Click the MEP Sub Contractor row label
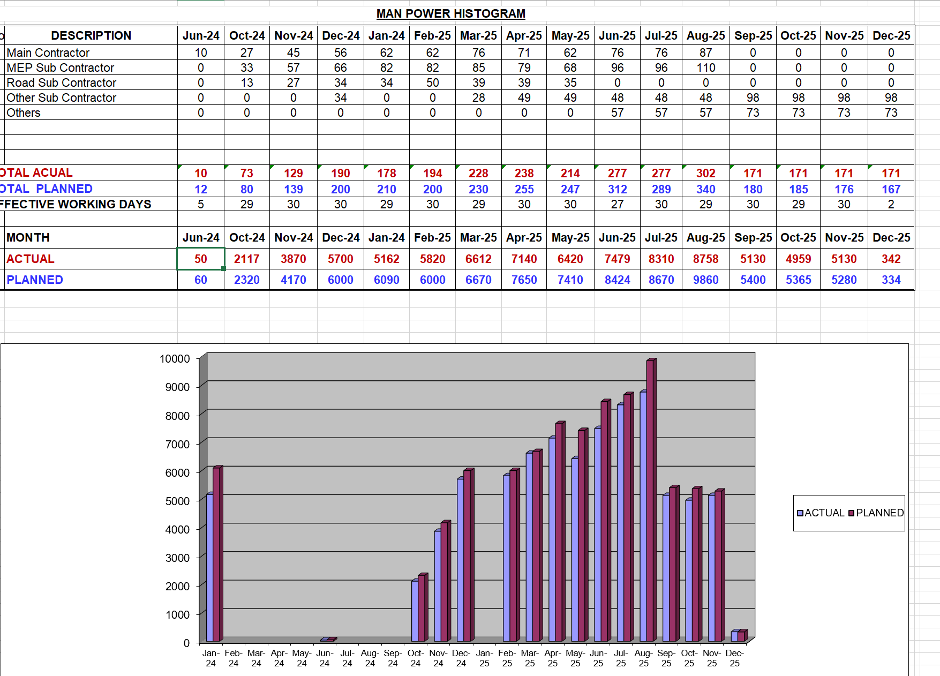Screen dimensions: 940x676 61,67
